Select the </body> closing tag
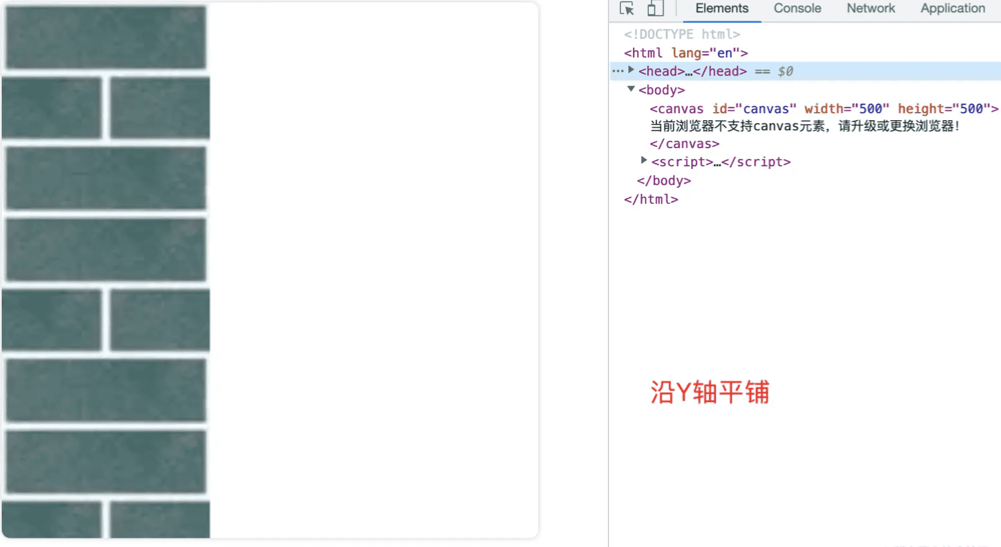Screen dimensions: 1001x547 (664, 181)
